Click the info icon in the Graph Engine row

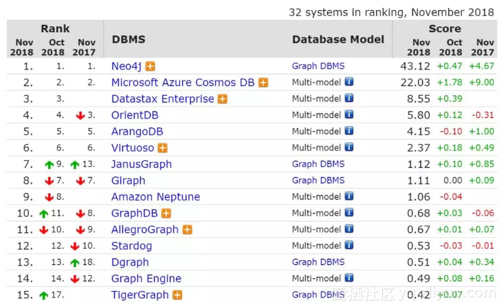click(x=349, y=278)
